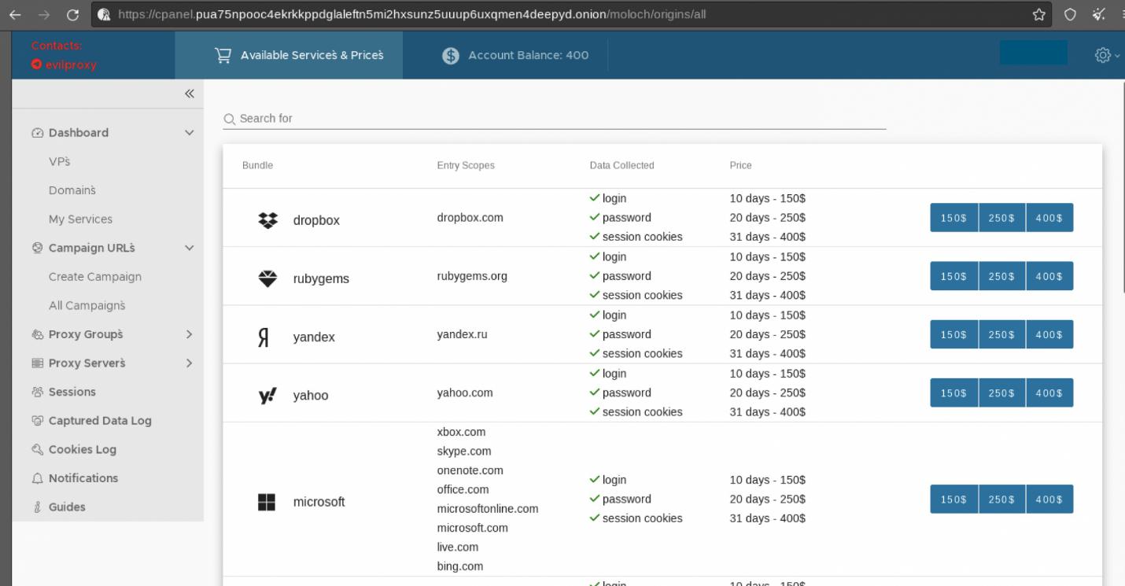Collapse the Dashboard section chevron
1125x586 pixels.
189,133
